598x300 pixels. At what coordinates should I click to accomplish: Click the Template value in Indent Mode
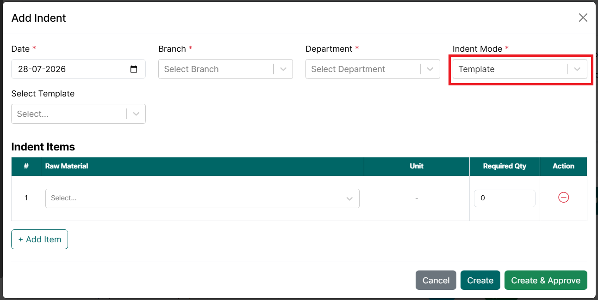[476, 69]
